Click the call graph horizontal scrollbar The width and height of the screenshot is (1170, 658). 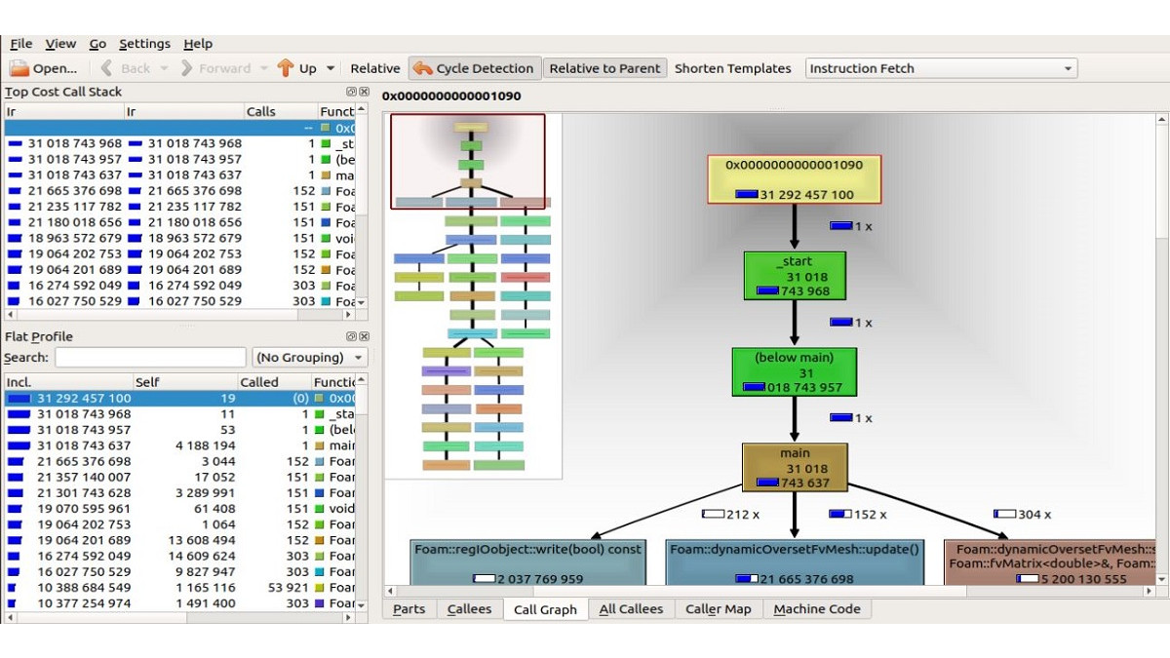pyautogui.click(x=770, y=591)
